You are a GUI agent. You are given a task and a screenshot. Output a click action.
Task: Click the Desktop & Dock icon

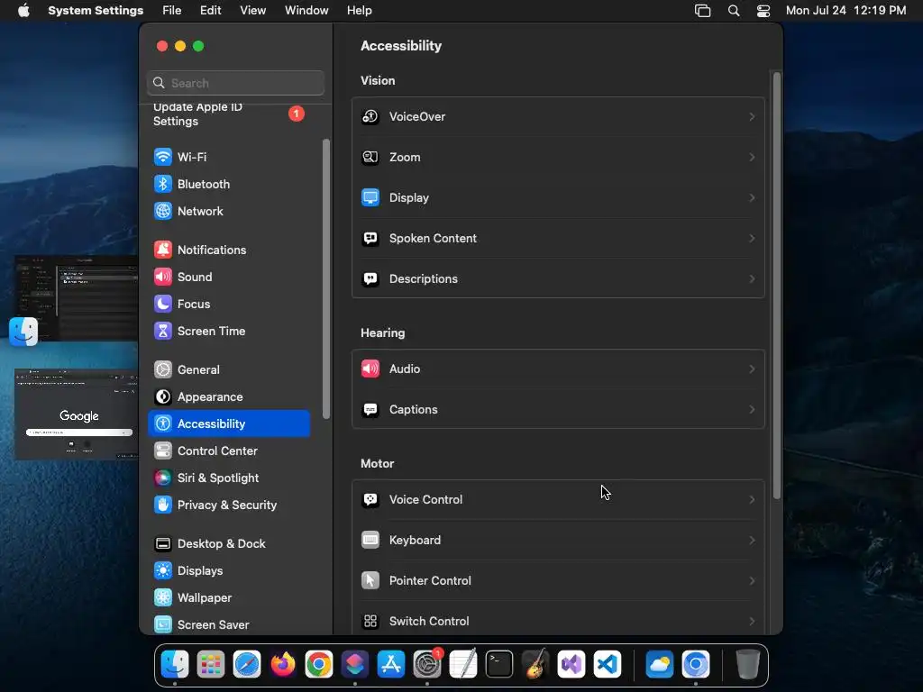pyautogui.click(x=163, y=544)
